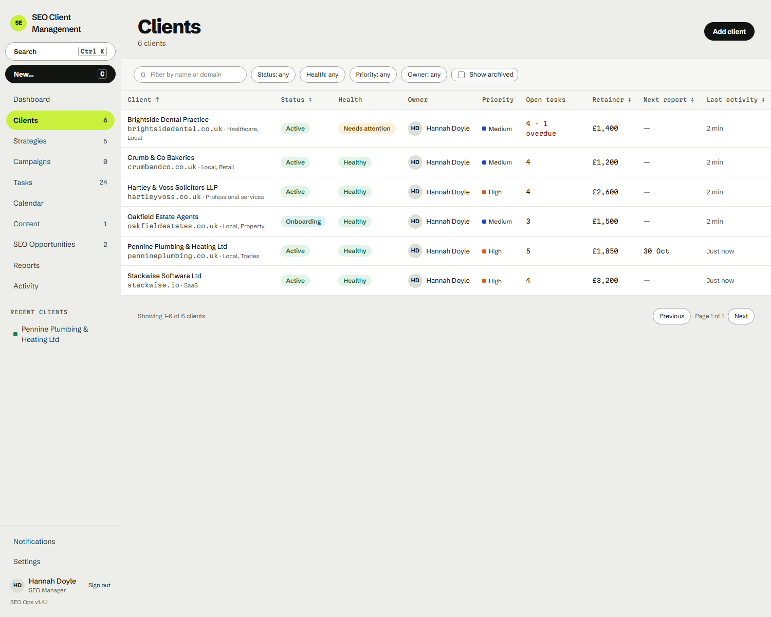Click the HD avatar in Hartley & Voss row

(415, 192)
